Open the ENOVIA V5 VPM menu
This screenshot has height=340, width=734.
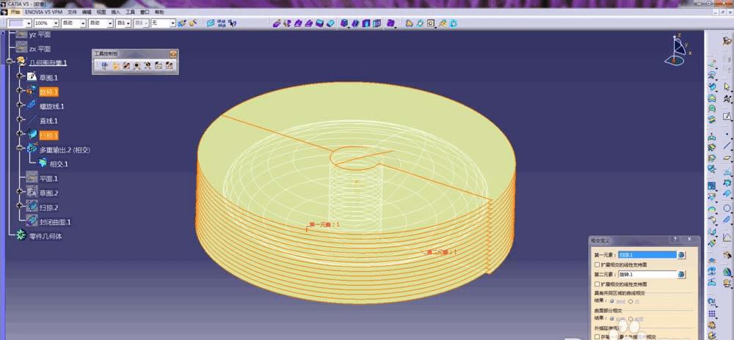pyautogui.click(x=43, y=12)
